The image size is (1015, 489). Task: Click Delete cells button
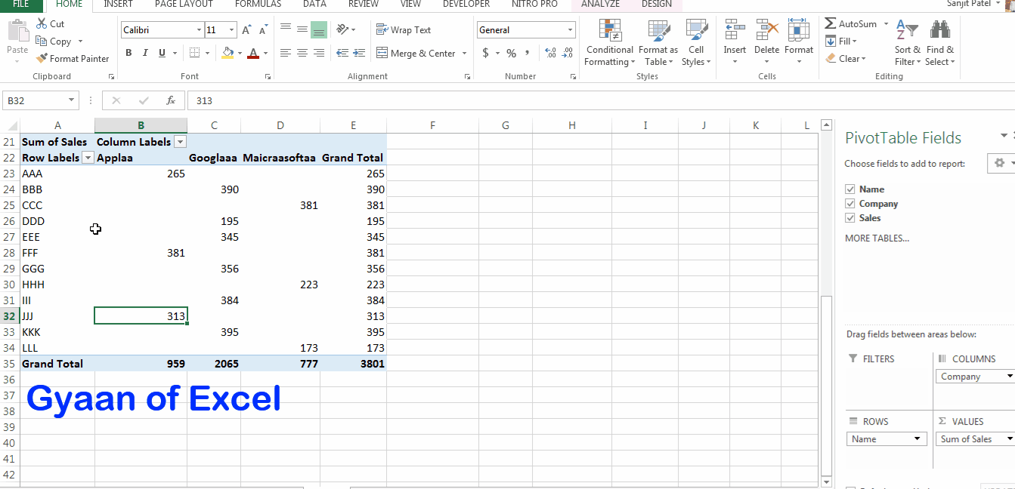[x=766, y=42]
